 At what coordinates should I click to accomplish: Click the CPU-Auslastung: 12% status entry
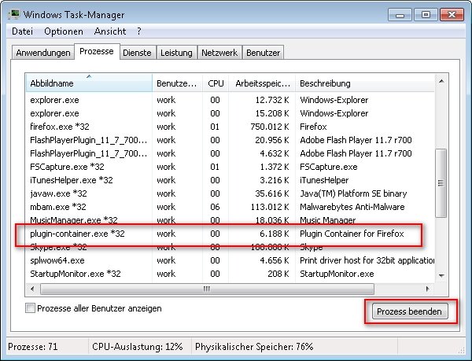[x=137, y=347]
